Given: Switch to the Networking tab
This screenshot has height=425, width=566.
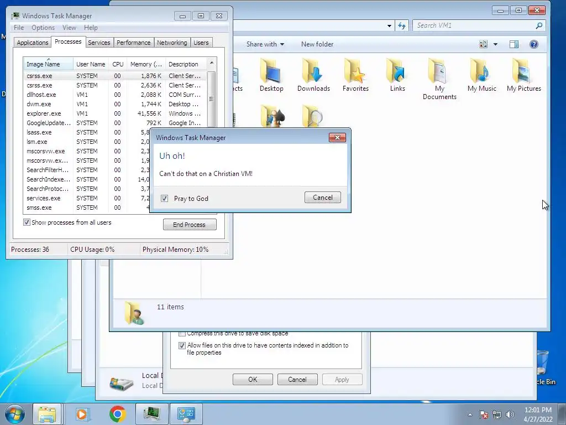Looking at the screenshot, I should [x=172, y=43].
